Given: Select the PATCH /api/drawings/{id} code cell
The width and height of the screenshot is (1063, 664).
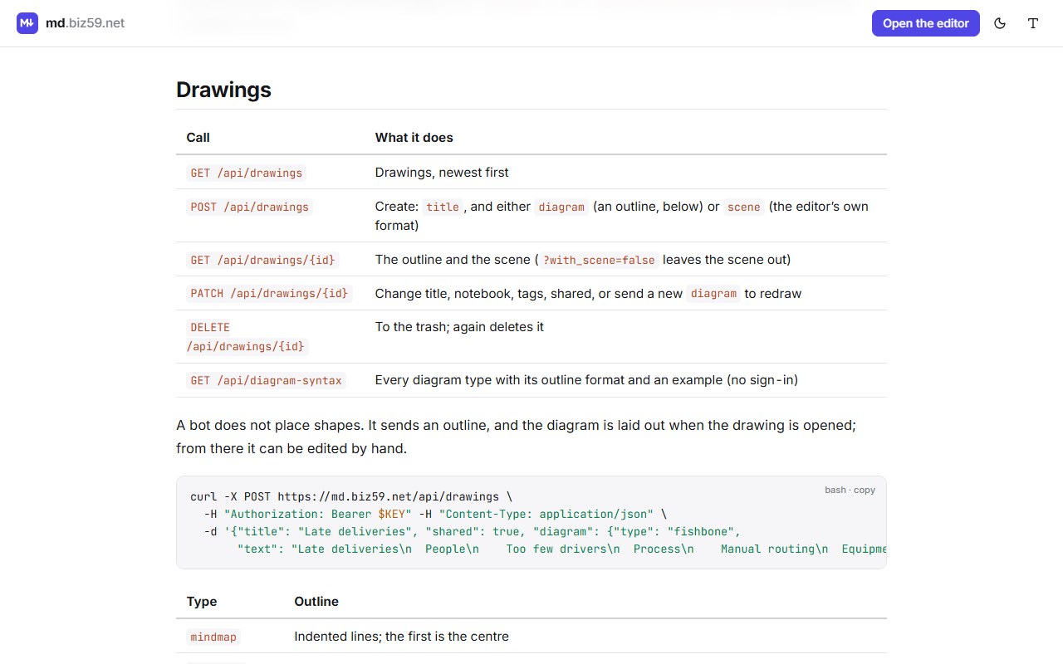Looking at the screenshot, I should 270,294.
